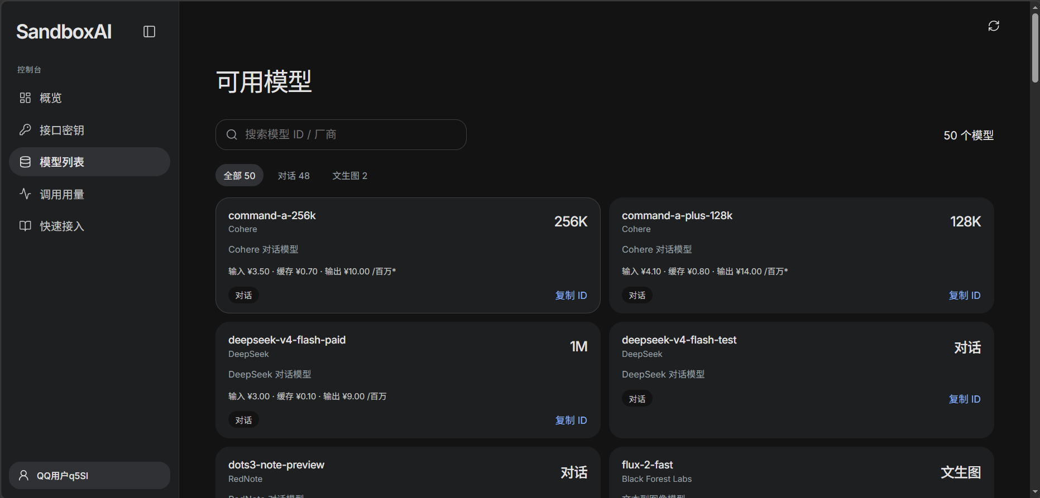Select the 全部 50 filter tab

[239, 176]
